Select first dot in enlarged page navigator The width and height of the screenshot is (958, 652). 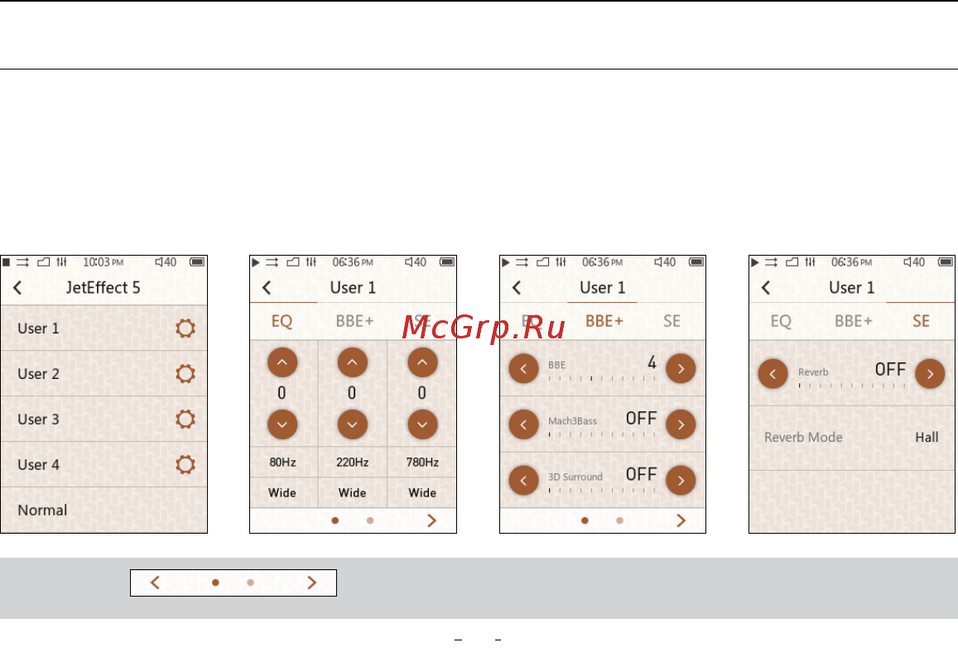coord(215,582)
